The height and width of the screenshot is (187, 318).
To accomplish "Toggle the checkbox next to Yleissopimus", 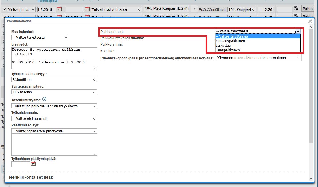I will click(4, 9).
